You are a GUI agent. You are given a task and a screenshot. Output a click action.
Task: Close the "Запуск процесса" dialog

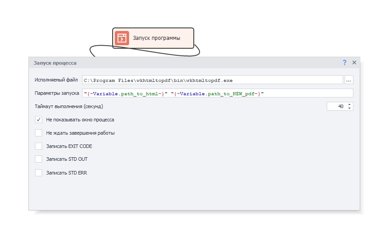click(354, 63)
